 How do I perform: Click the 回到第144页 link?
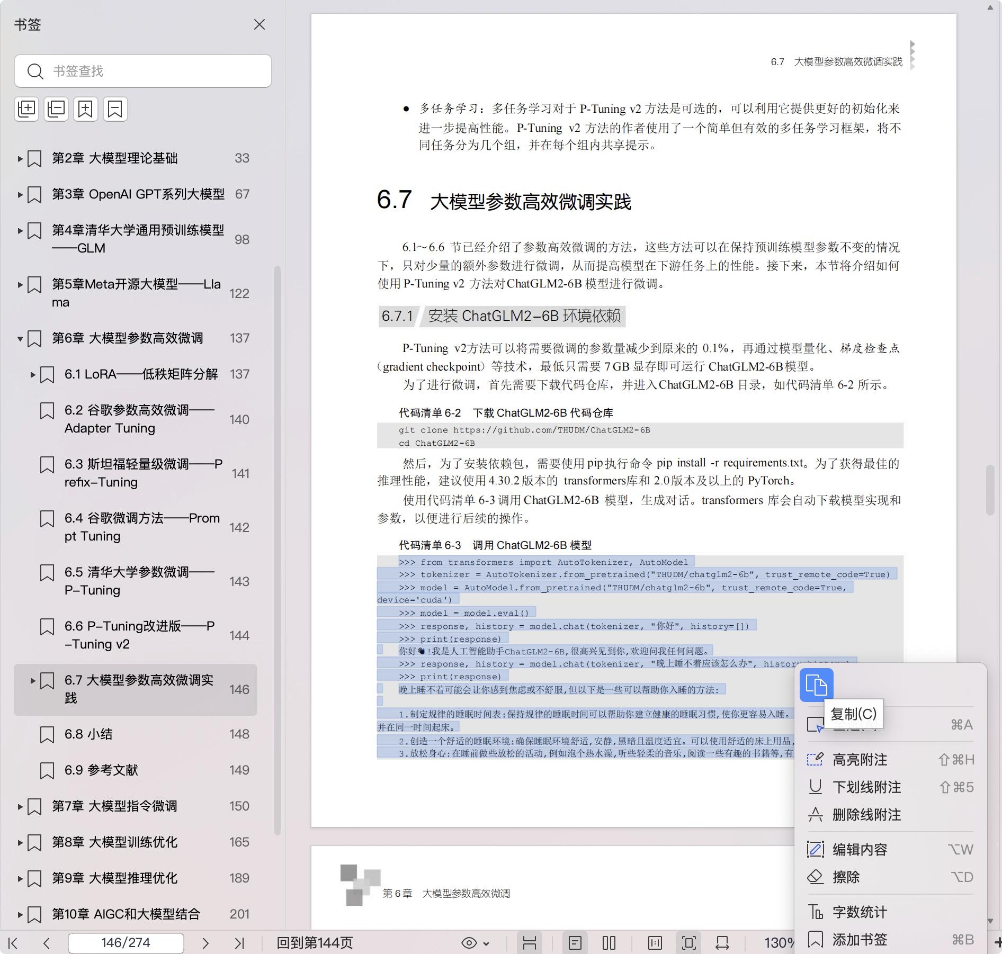click(x=315, y=943)
